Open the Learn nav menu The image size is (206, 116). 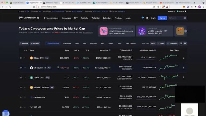tap(128, 18)
